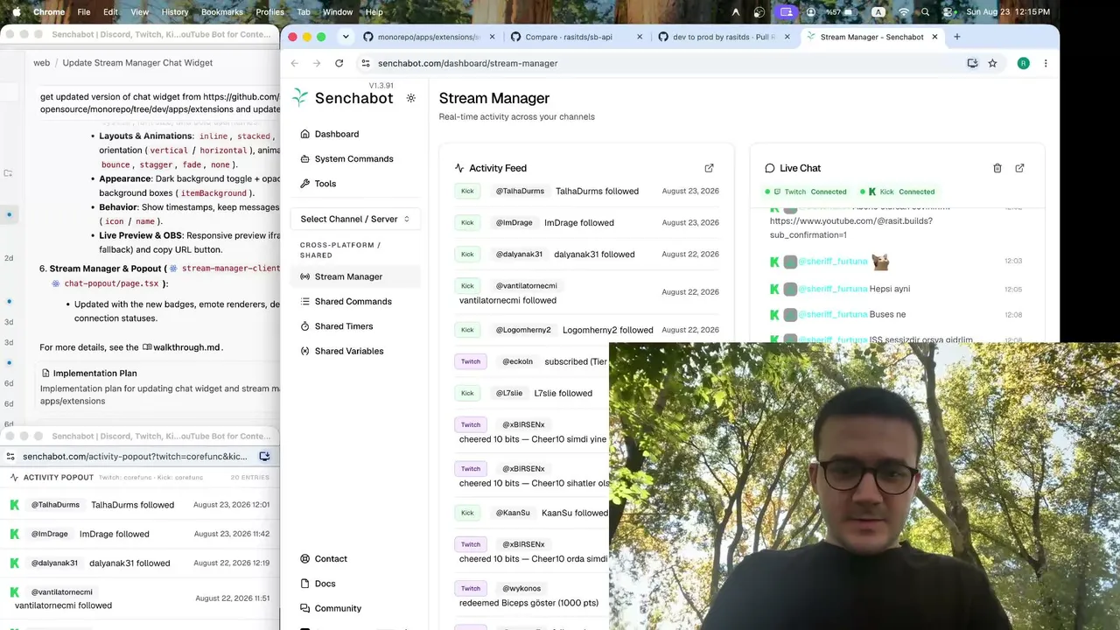Open the YouTube @rasit.builds chat link
Viewport: 1120px width, 630px height.
click(851, 227)
